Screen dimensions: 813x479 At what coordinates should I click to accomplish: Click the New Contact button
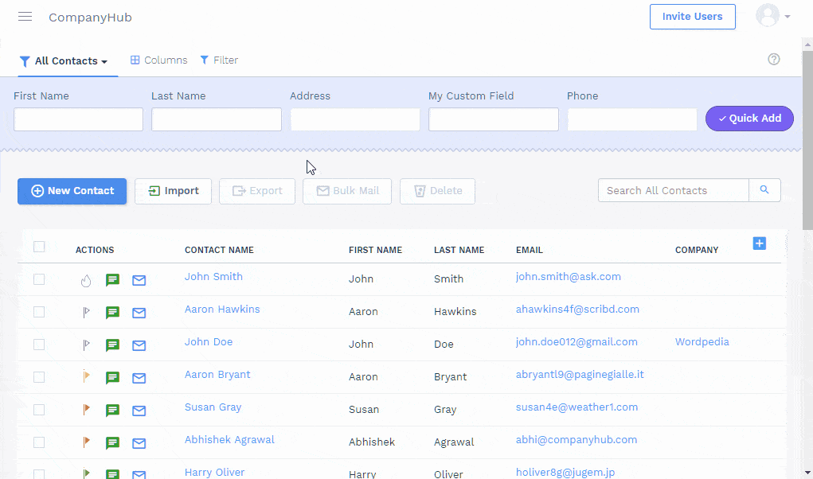coord(72,191)
